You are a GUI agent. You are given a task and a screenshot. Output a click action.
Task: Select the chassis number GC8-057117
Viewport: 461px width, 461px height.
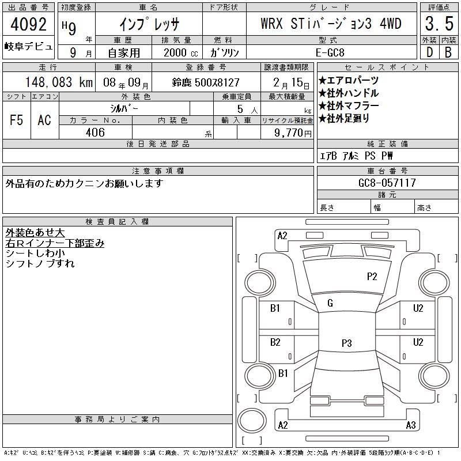click(x=387, y=183)
